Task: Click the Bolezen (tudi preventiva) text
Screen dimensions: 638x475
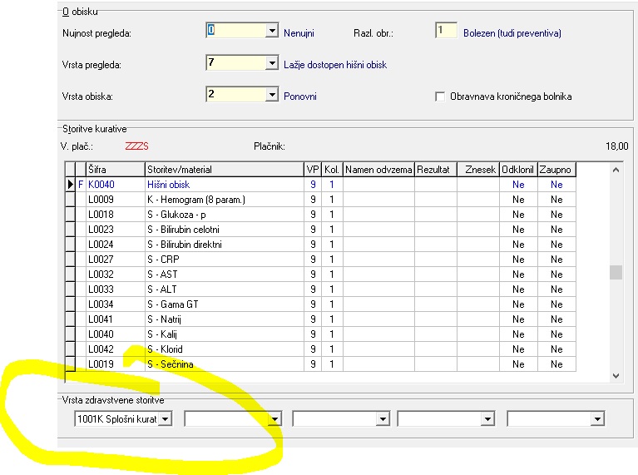Action: [512, 33]
